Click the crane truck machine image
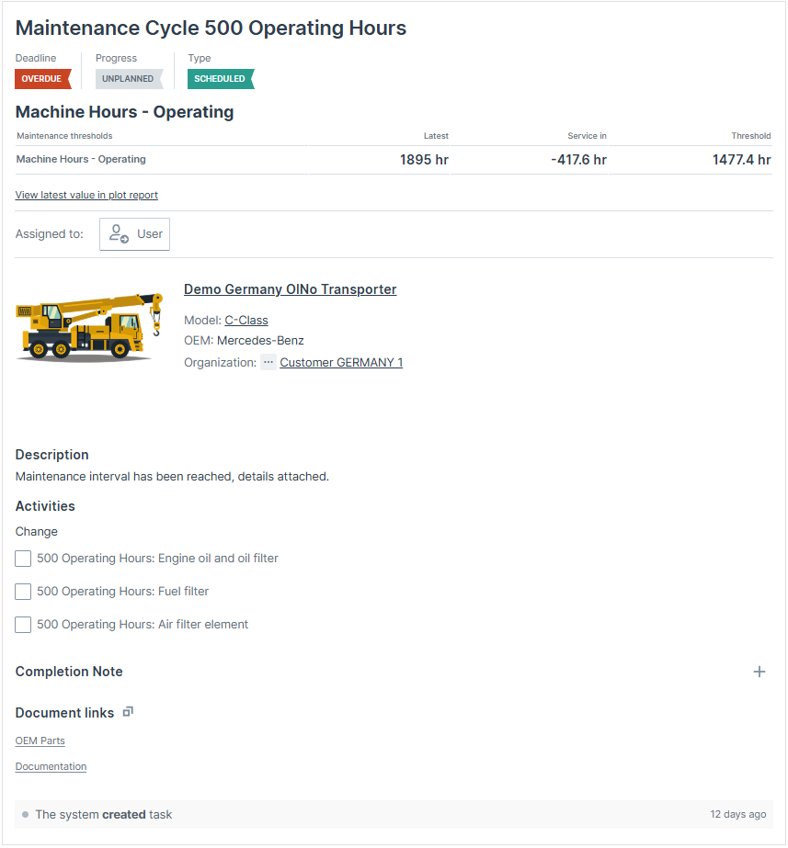Image resolution: width=788 pixels, height=848 pixels. pos(90,327)
